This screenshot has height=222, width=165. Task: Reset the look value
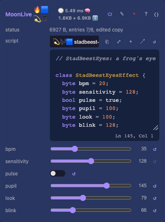point(155,198)
